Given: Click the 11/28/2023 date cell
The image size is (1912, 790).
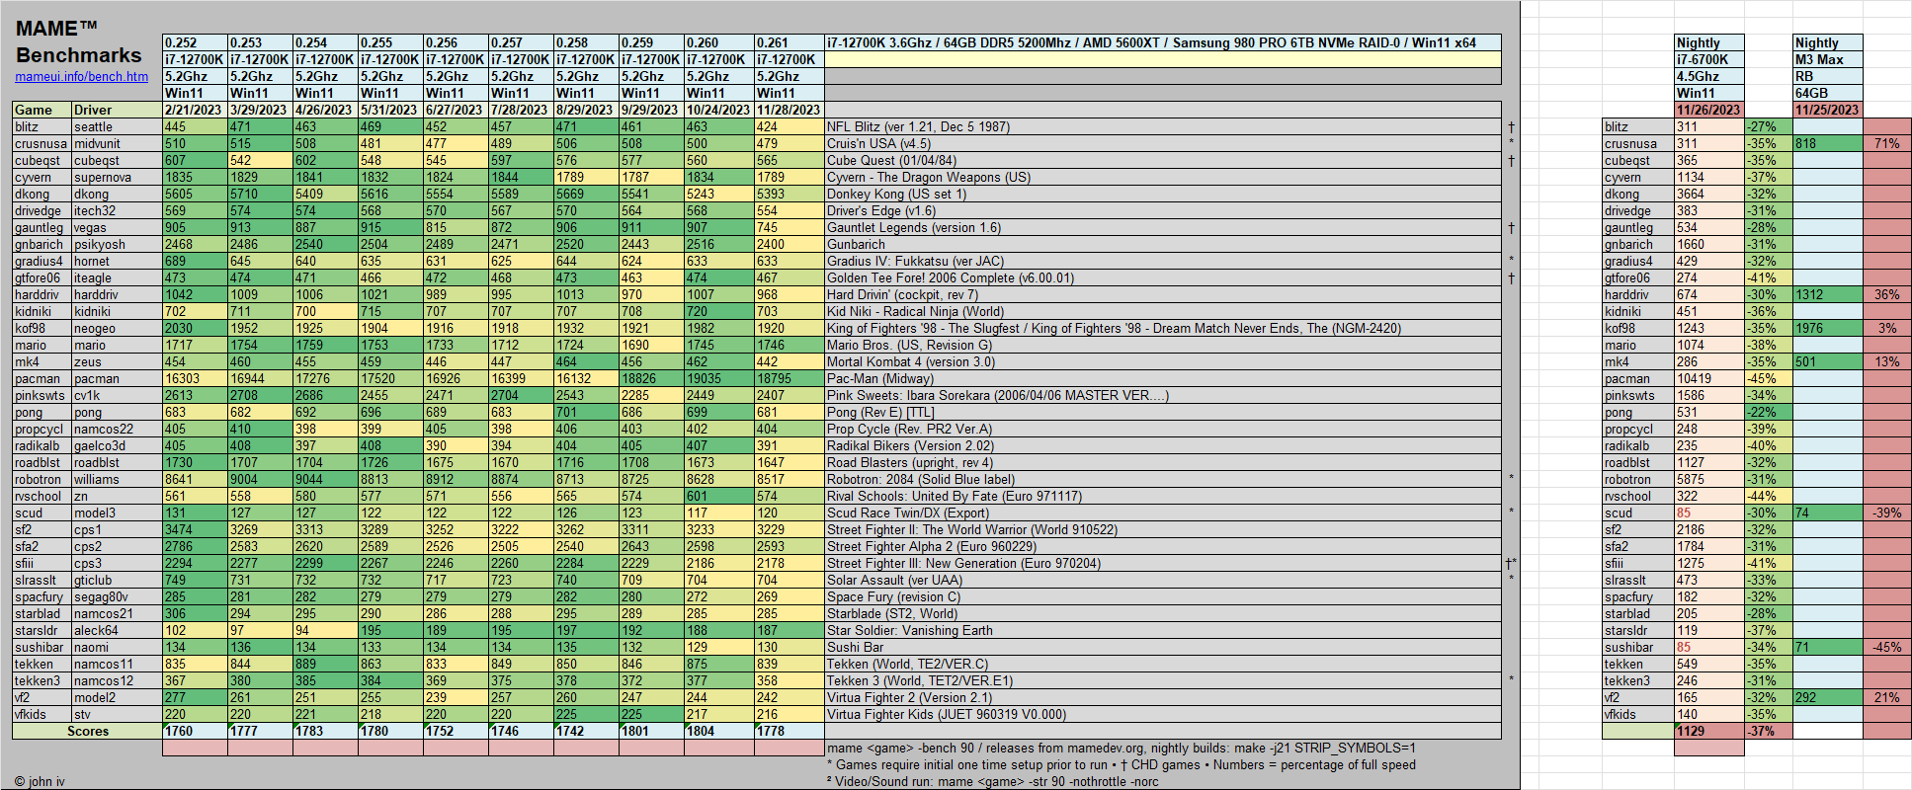Looking at the screenshot, I should pyautogui.click(x=790, y=110).
